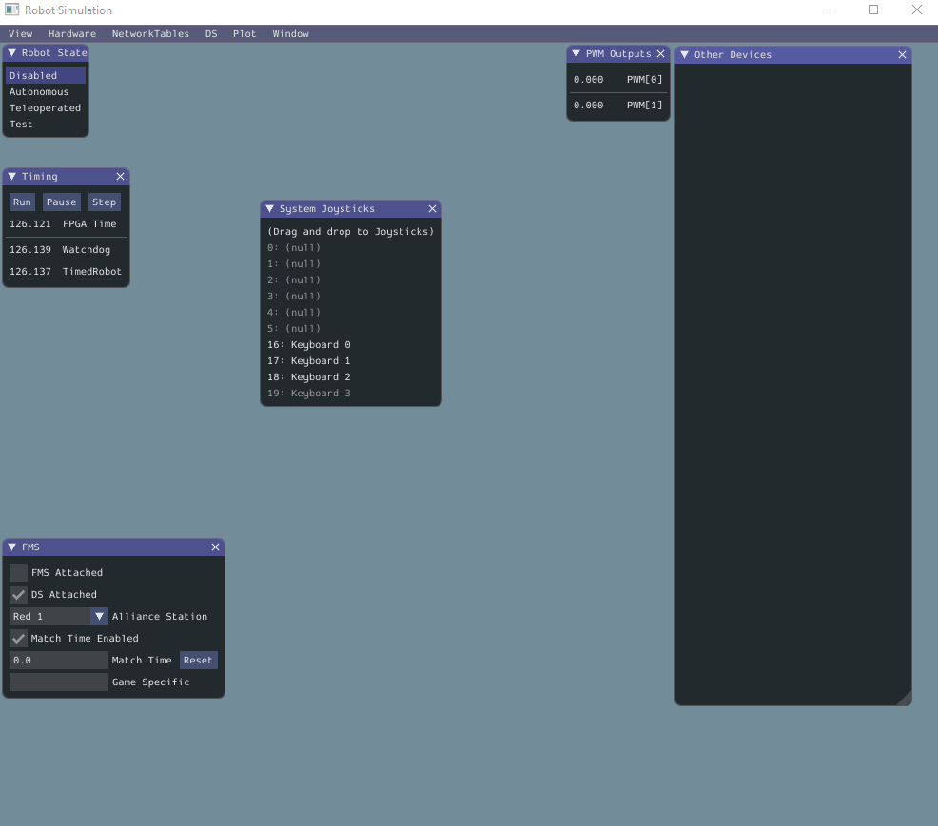Collapse the Other Devices panel triangle
938x826 pixels.
[684, 54]
